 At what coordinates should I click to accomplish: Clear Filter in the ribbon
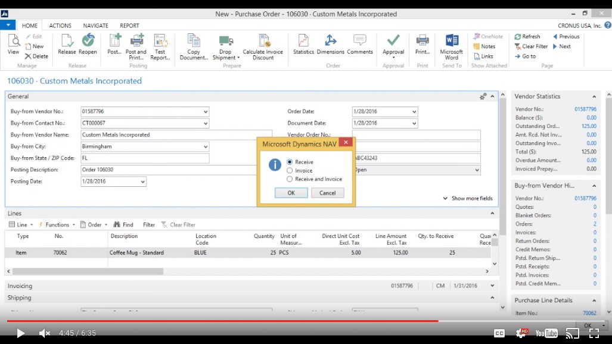click(x=531, y=46)
